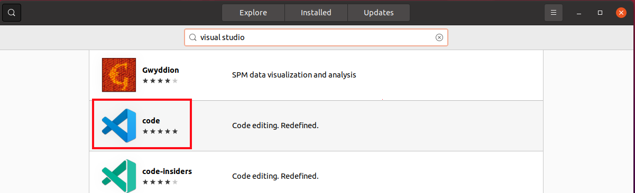
Task: Select the "code-insiders" app name
Action: (167, 171)
